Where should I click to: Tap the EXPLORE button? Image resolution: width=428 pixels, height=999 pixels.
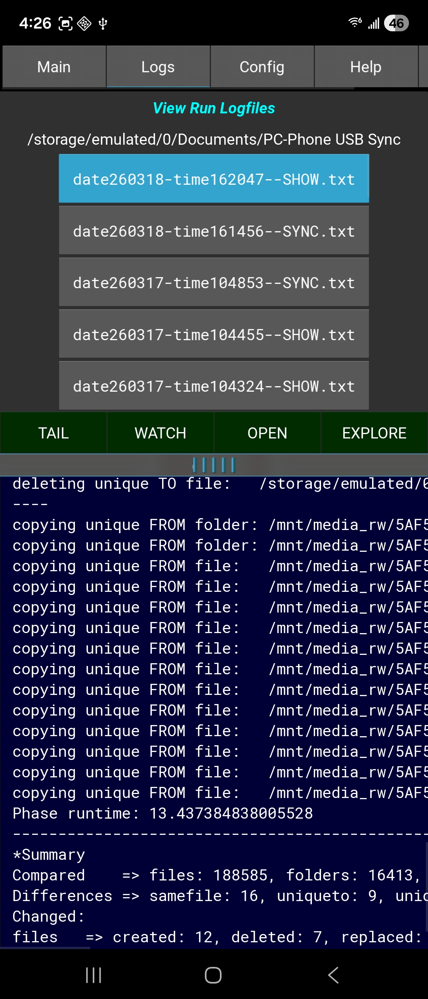coord(374,433)
